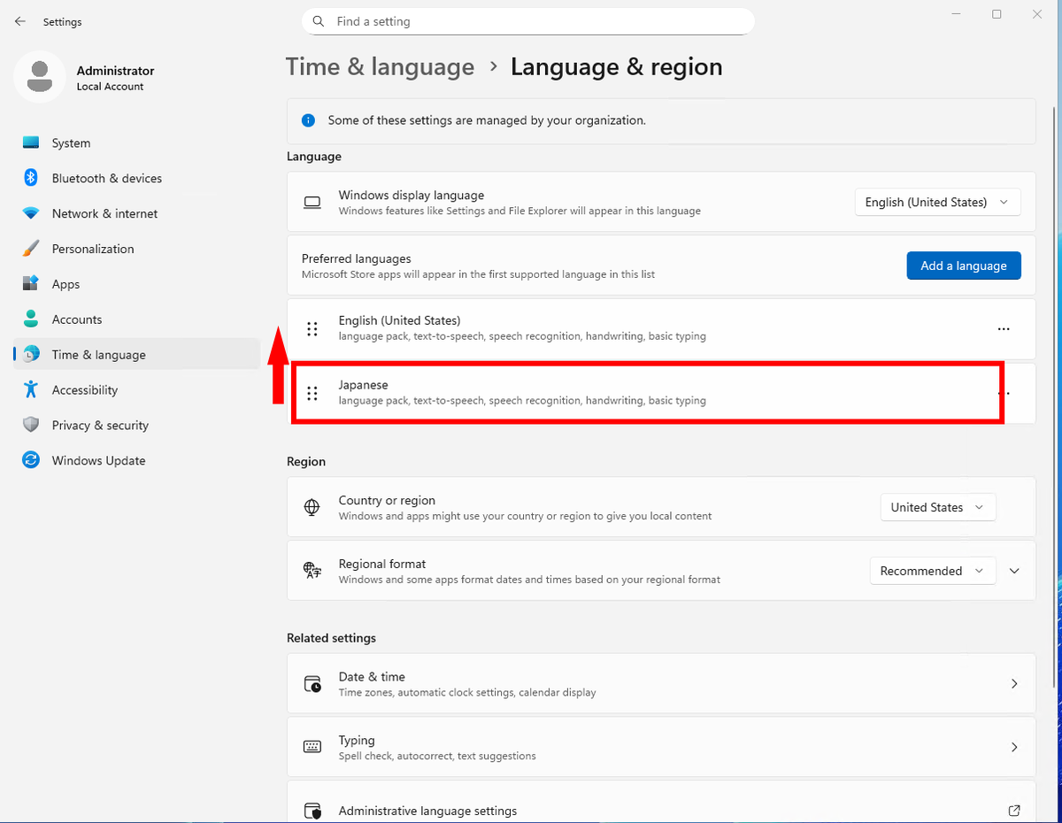Click the Country or region globe icon
The width and height of the screenshot is (1062, 823).
312,507
